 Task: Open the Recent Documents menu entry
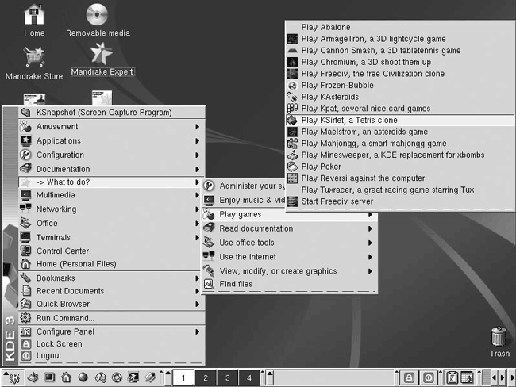click(x=112, y=291)
